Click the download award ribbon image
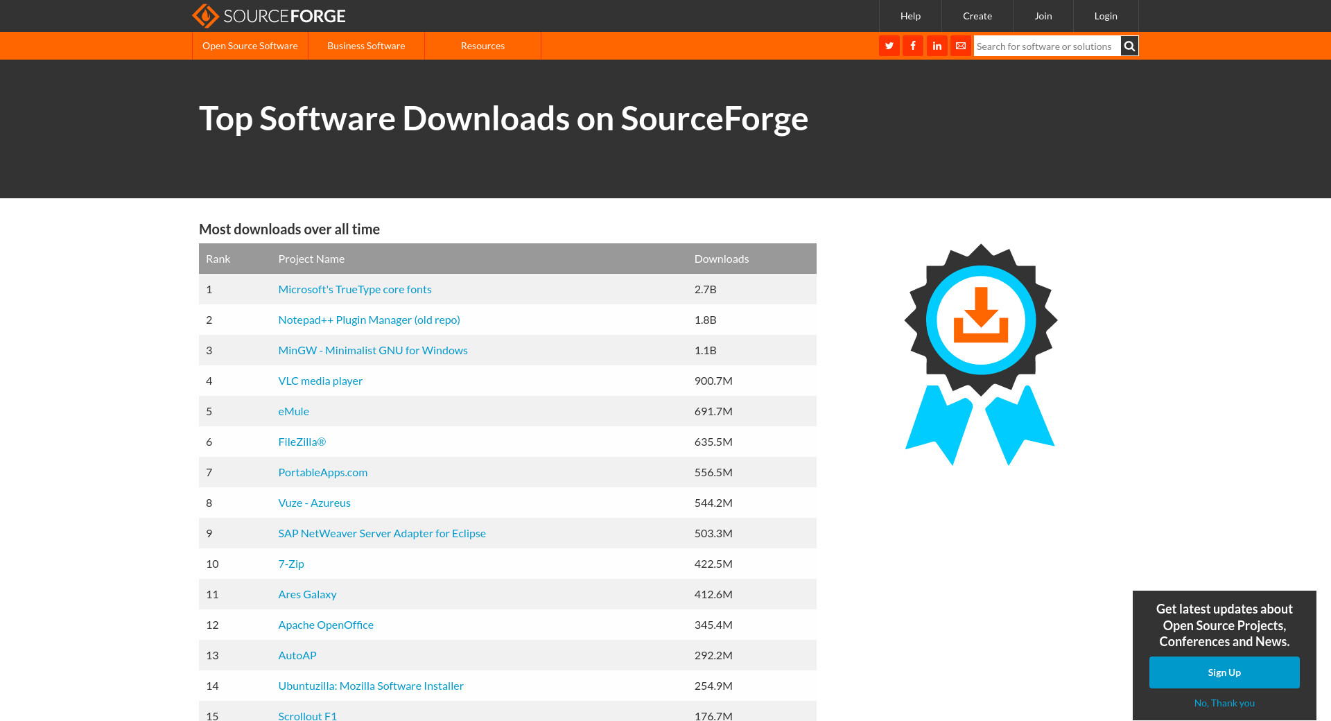 (x=980, y=354)
